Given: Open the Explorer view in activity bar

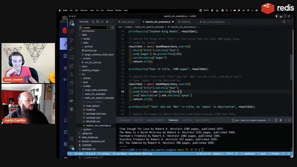Looking at the screenshot, I should pyautogui.click(x=71, y=23).
